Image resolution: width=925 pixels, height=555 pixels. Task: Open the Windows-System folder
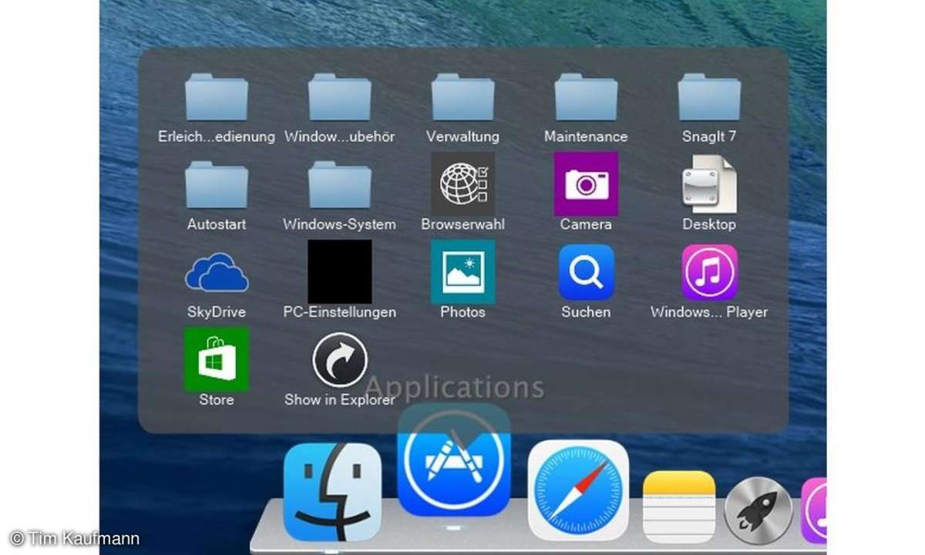[x=340, y=185]
